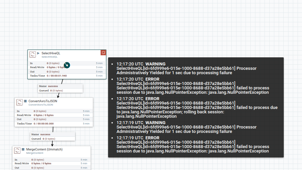Click the 12:17:19 UTC ERROR bulletin
Viewport: 302px width, 170px height.
pos(193,144)
